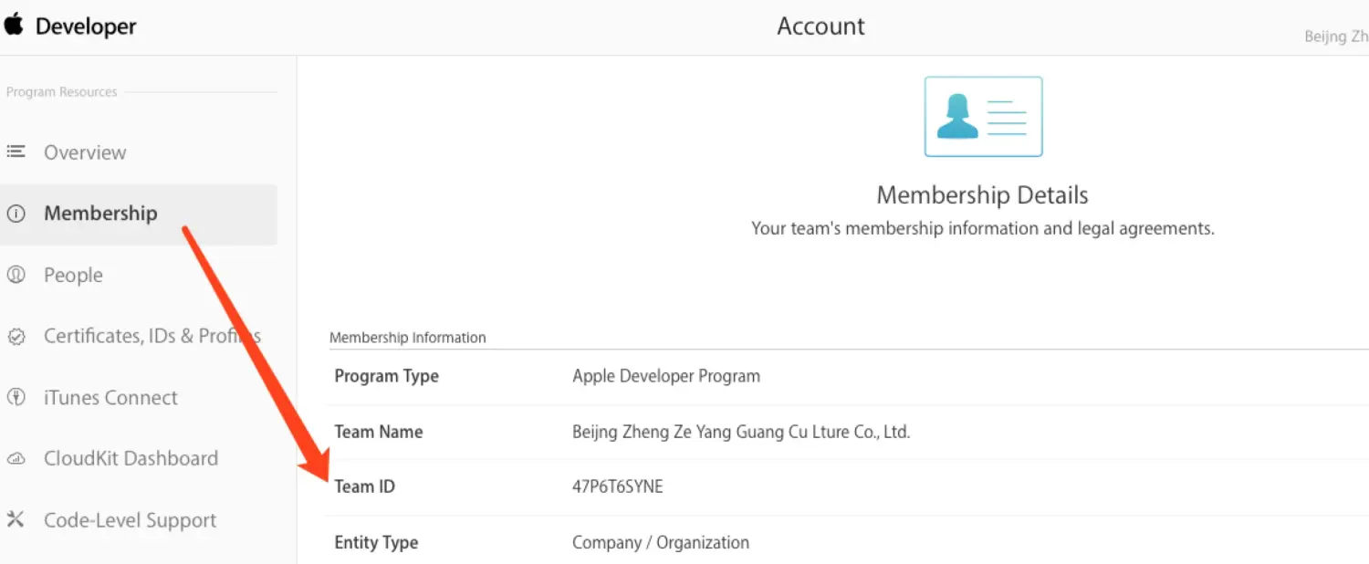
Task: Click the Membership info icon
Action: pos(16,214)
